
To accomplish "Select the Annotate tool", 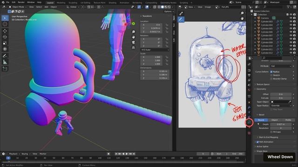I will (x=5, y=56).
